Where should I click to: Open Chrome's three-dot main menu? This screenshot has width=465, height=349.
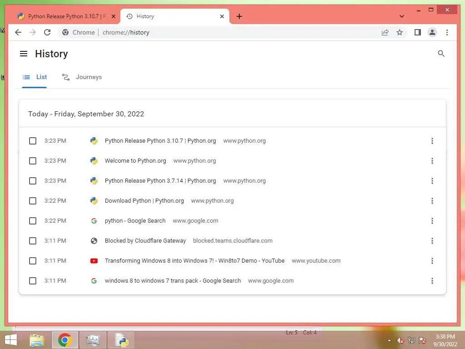pyautogui.click(x=447, y=32)
